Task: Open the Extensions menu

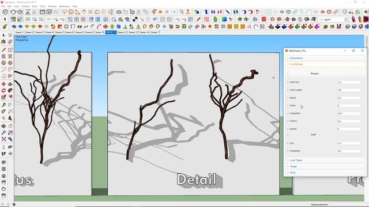Action: [64, 6]
